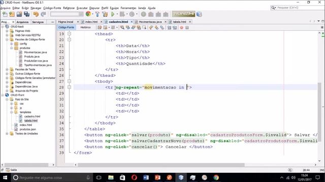
Task: Open the Windows Start button
Action: (x=5, y=177)
